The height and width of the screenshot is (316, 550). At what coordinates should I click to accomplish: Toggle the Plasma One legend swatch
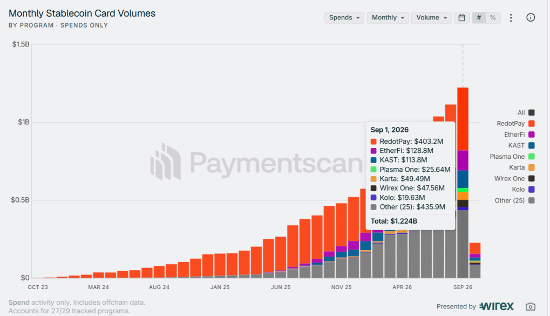532,157
